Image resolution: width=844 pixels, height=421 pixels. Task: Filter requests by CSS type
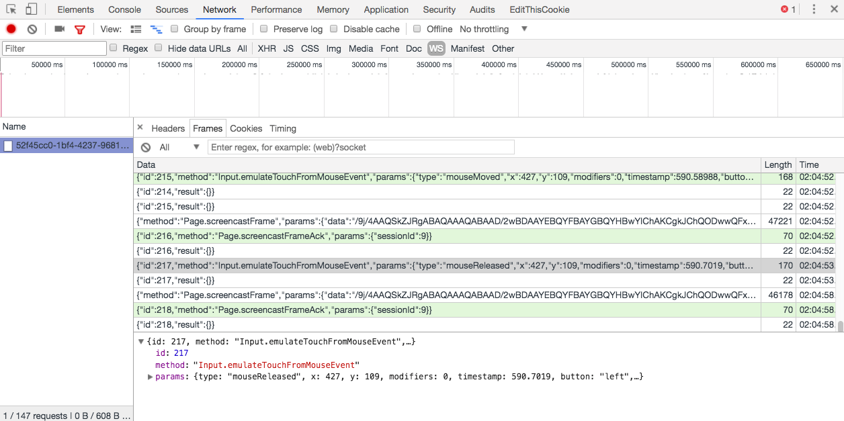[x=310, y=48]
